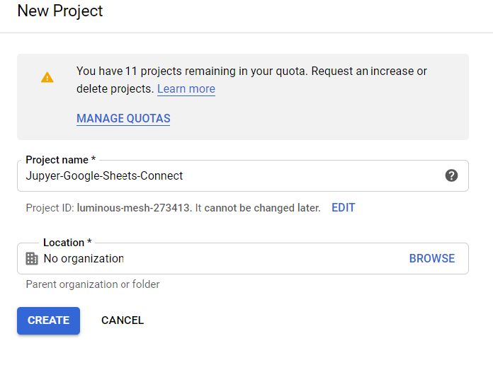Click the Location field label
The width and height of the screenshot is (493, 365).
point(67,243)
